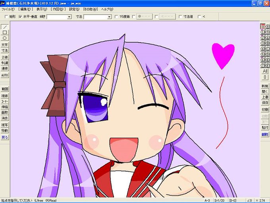270x203 pixels.
Task: Activate the コーナー corner tool
Action: tap(5, 101)
